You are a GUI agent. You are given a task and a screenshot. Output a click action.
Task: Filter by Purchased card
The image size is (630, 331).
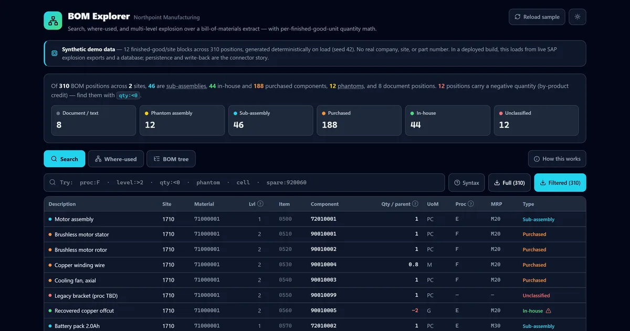coord(359,120)
